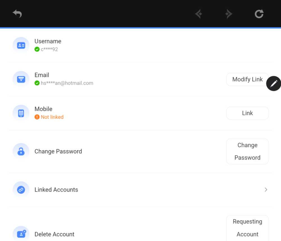Click the Mobile heading
281x241 pixels.
[x=43, y=109]
